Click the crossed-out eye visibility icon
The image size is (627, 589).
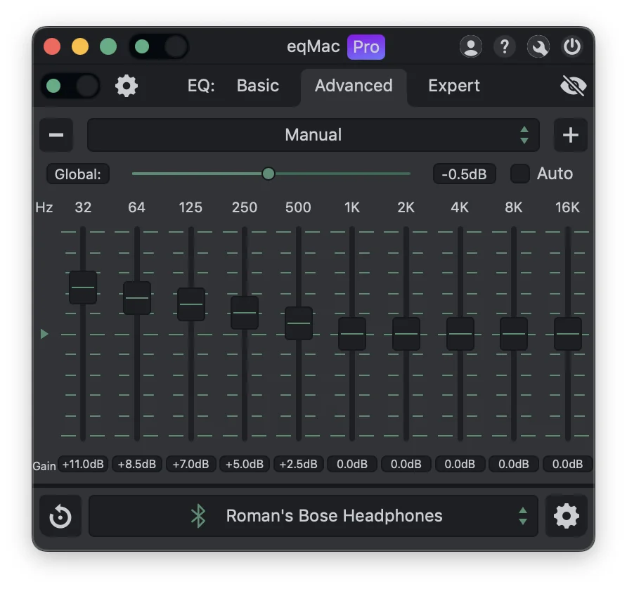click(x=574, y=85)
